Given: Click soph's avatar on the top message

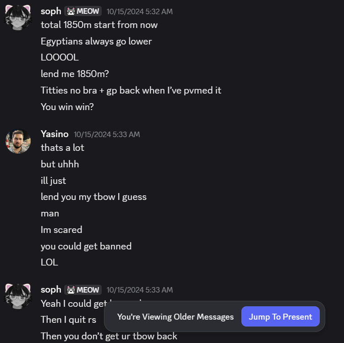Looking at the screenshot, I should click(18, 17).
